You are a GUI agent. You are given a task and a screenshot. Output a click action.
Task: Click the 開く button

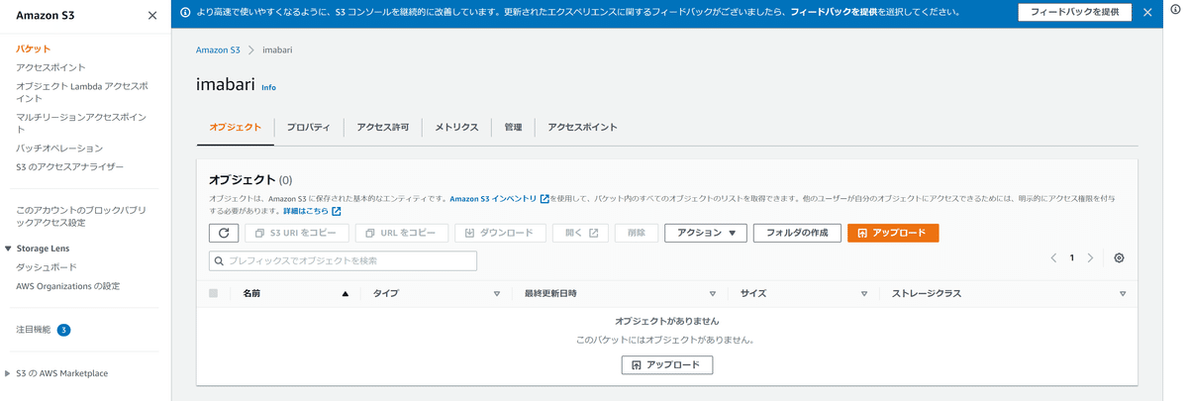coord(580,233)
